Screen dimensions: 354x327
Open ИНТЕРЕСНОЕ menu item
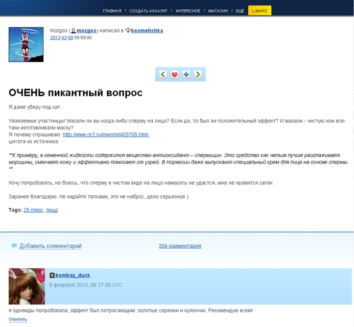coord(188,11)
